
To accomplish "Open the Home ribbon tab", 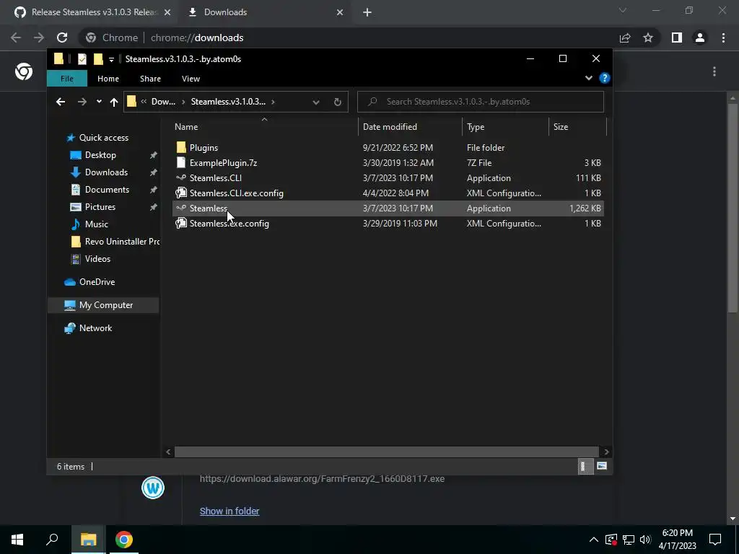I will pyautogui.click(x=108, y=79).
